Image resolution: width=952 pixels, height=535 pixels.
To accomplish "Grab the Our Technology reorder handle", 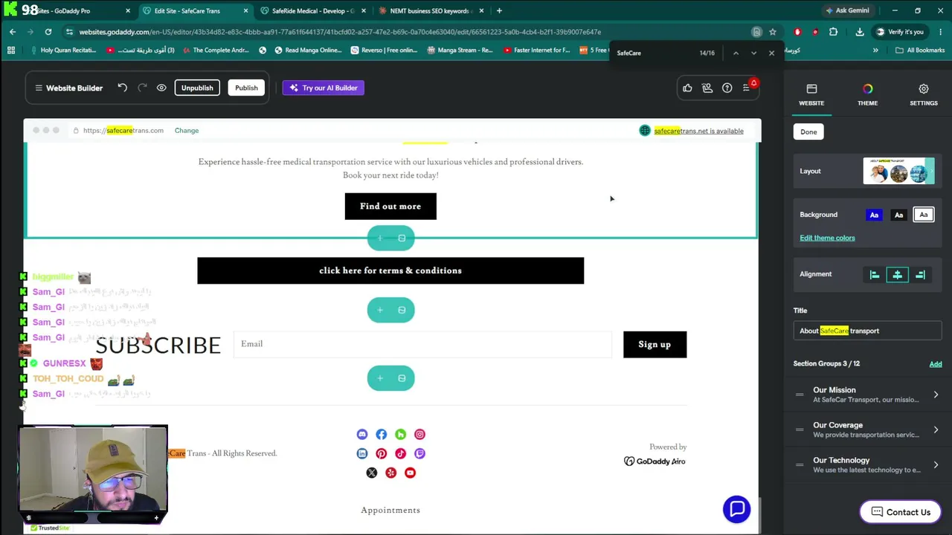I will (800, 465).
